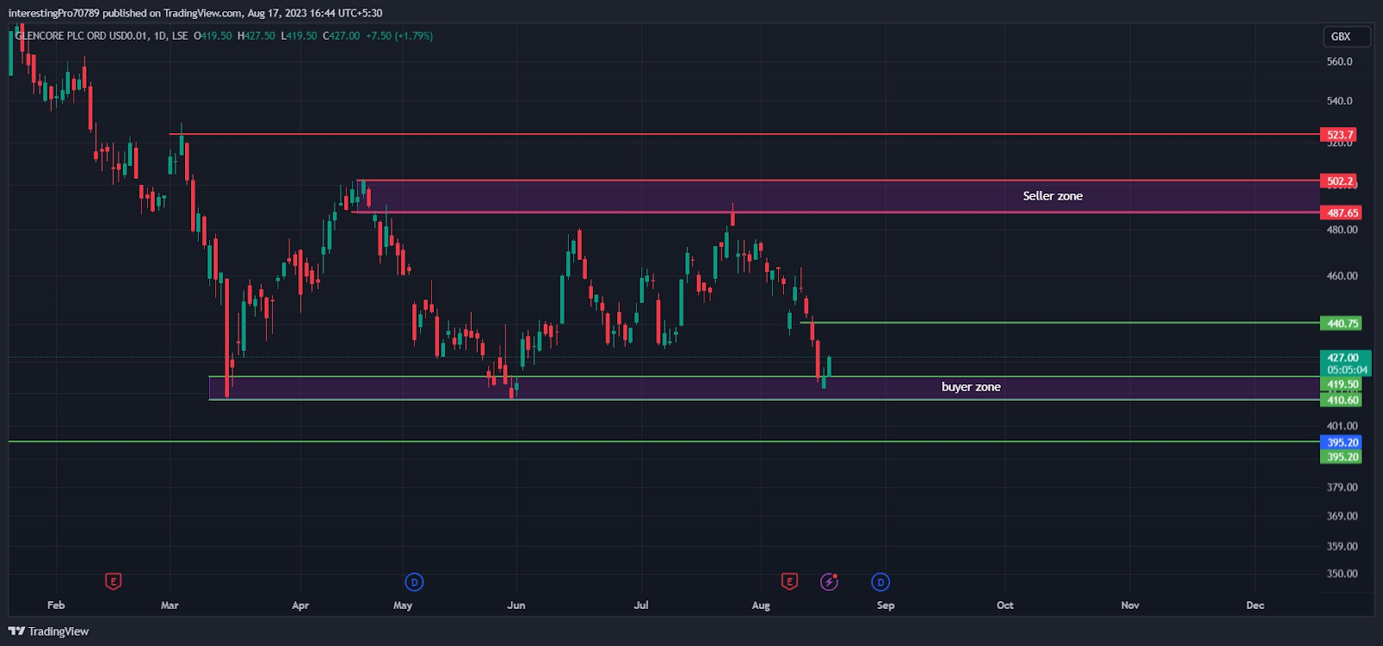Click the 540.0 price axis value

1340,101
